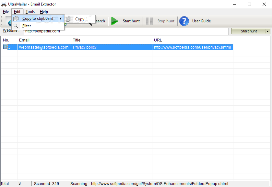Choose Copy in the submenu
This screenshot has width=272, height=187.
pyautogui.click(x=80, y=19)
